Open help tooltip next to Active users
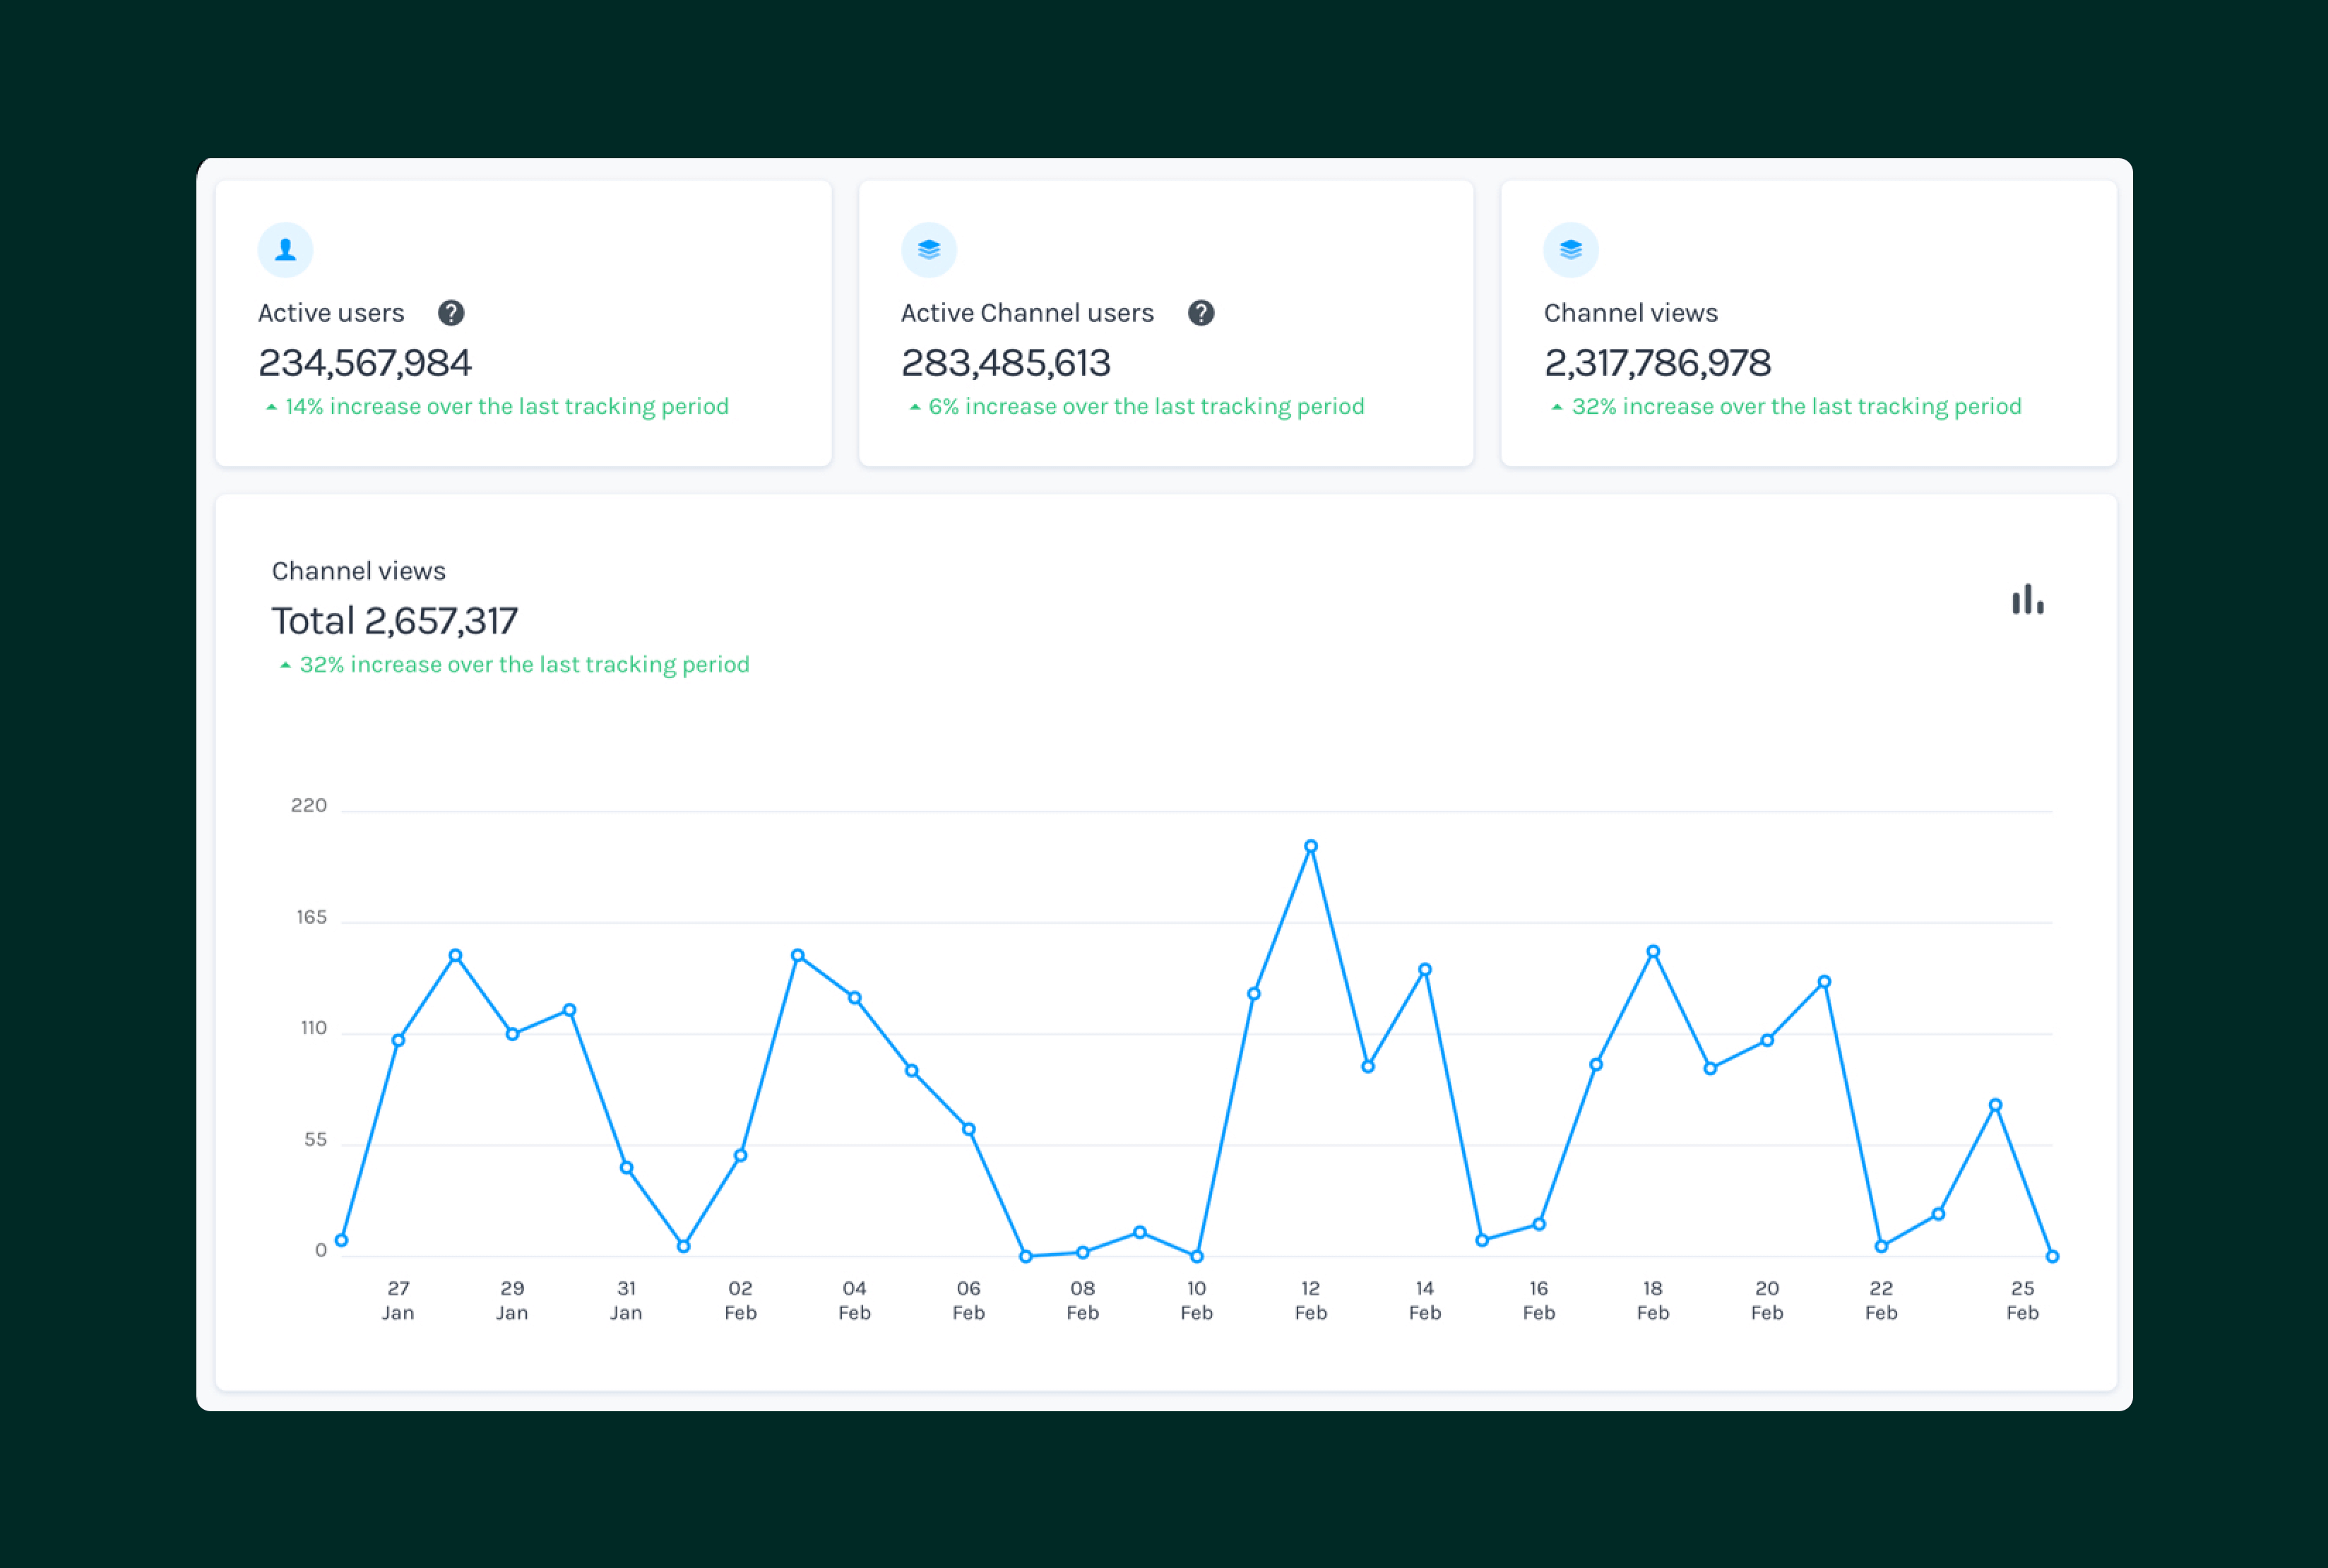 pyautogui.click(x=451, y=313)
